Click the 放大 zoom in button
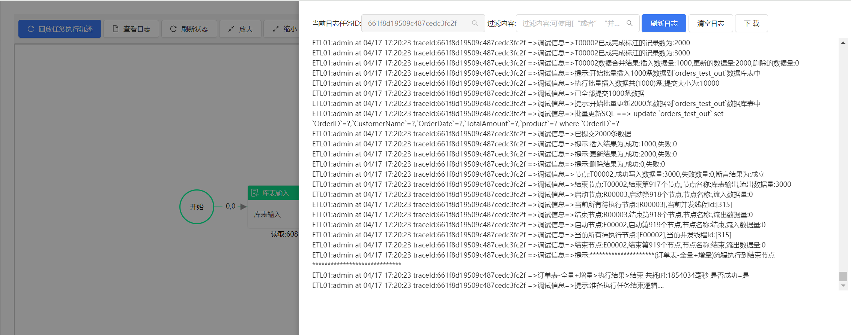This screenshot has height=335, width=851. [x=241, y=29]
